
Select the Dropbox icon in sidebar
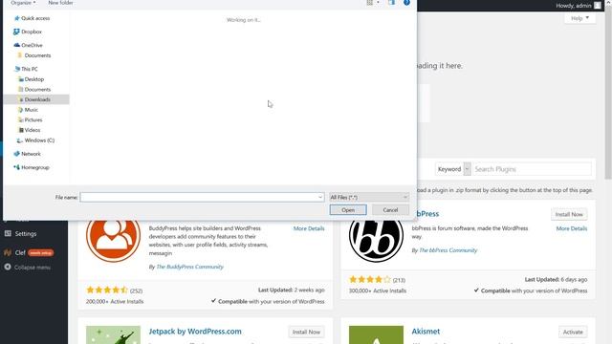(16, 32)
